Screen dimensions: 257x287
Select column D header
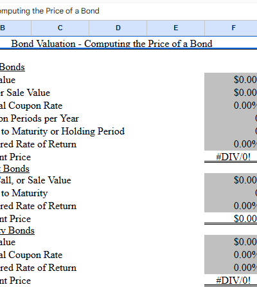point(118,28)
